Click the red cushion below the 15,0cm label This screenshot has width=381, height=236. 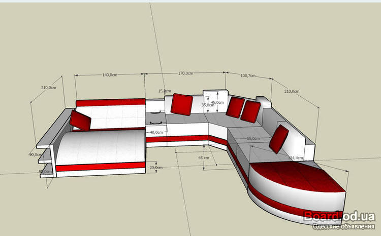[181, 104]
